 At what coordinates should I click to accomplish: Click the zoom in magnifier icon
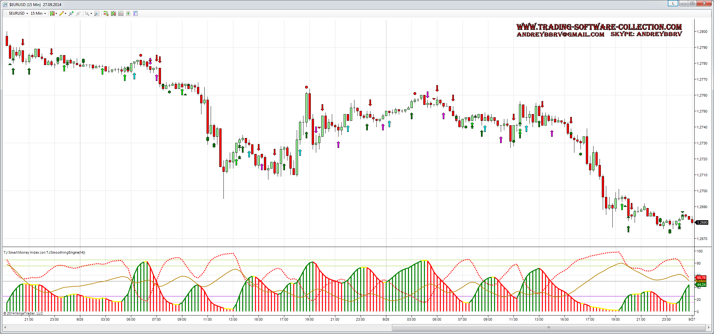pos(71,13)
